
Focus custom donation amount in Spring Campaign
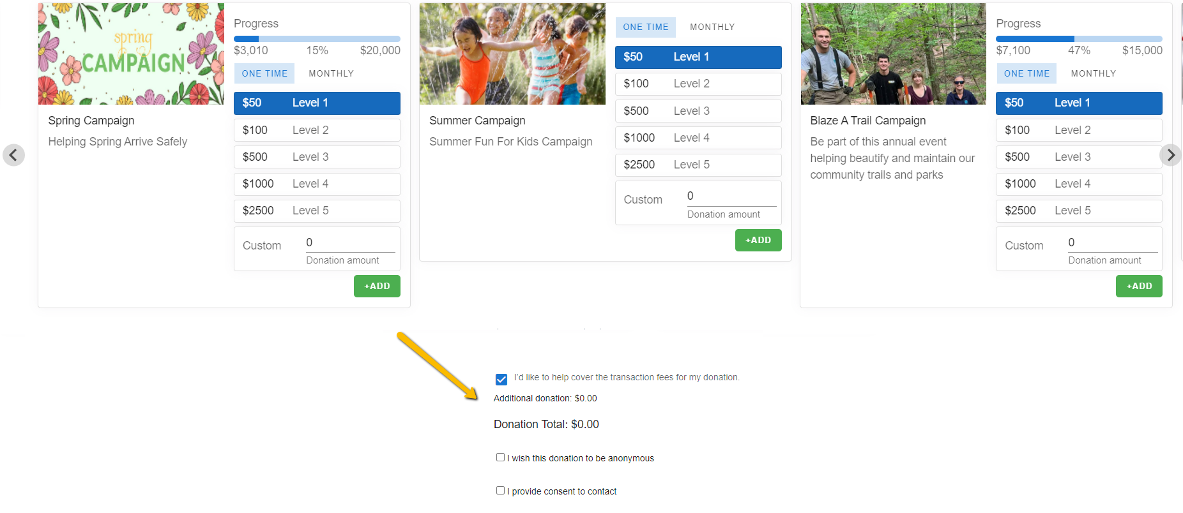coord(350,242)
